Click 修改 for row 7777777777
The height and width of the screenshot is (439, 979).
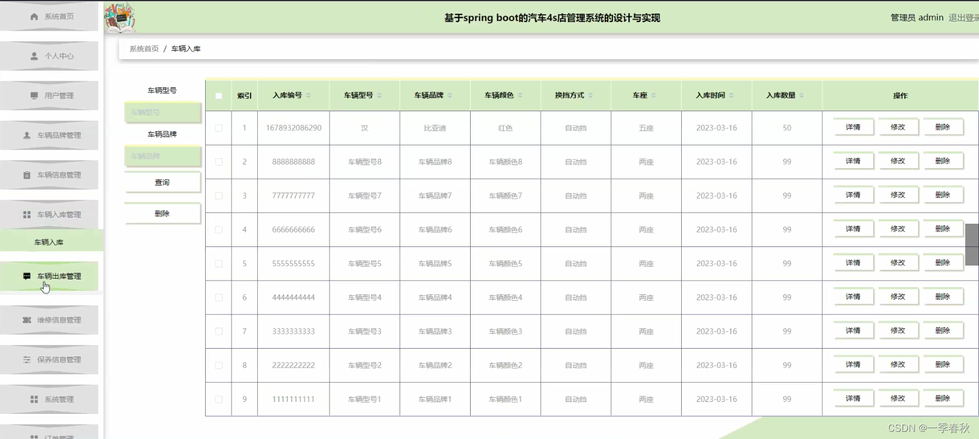coord(898,195)
